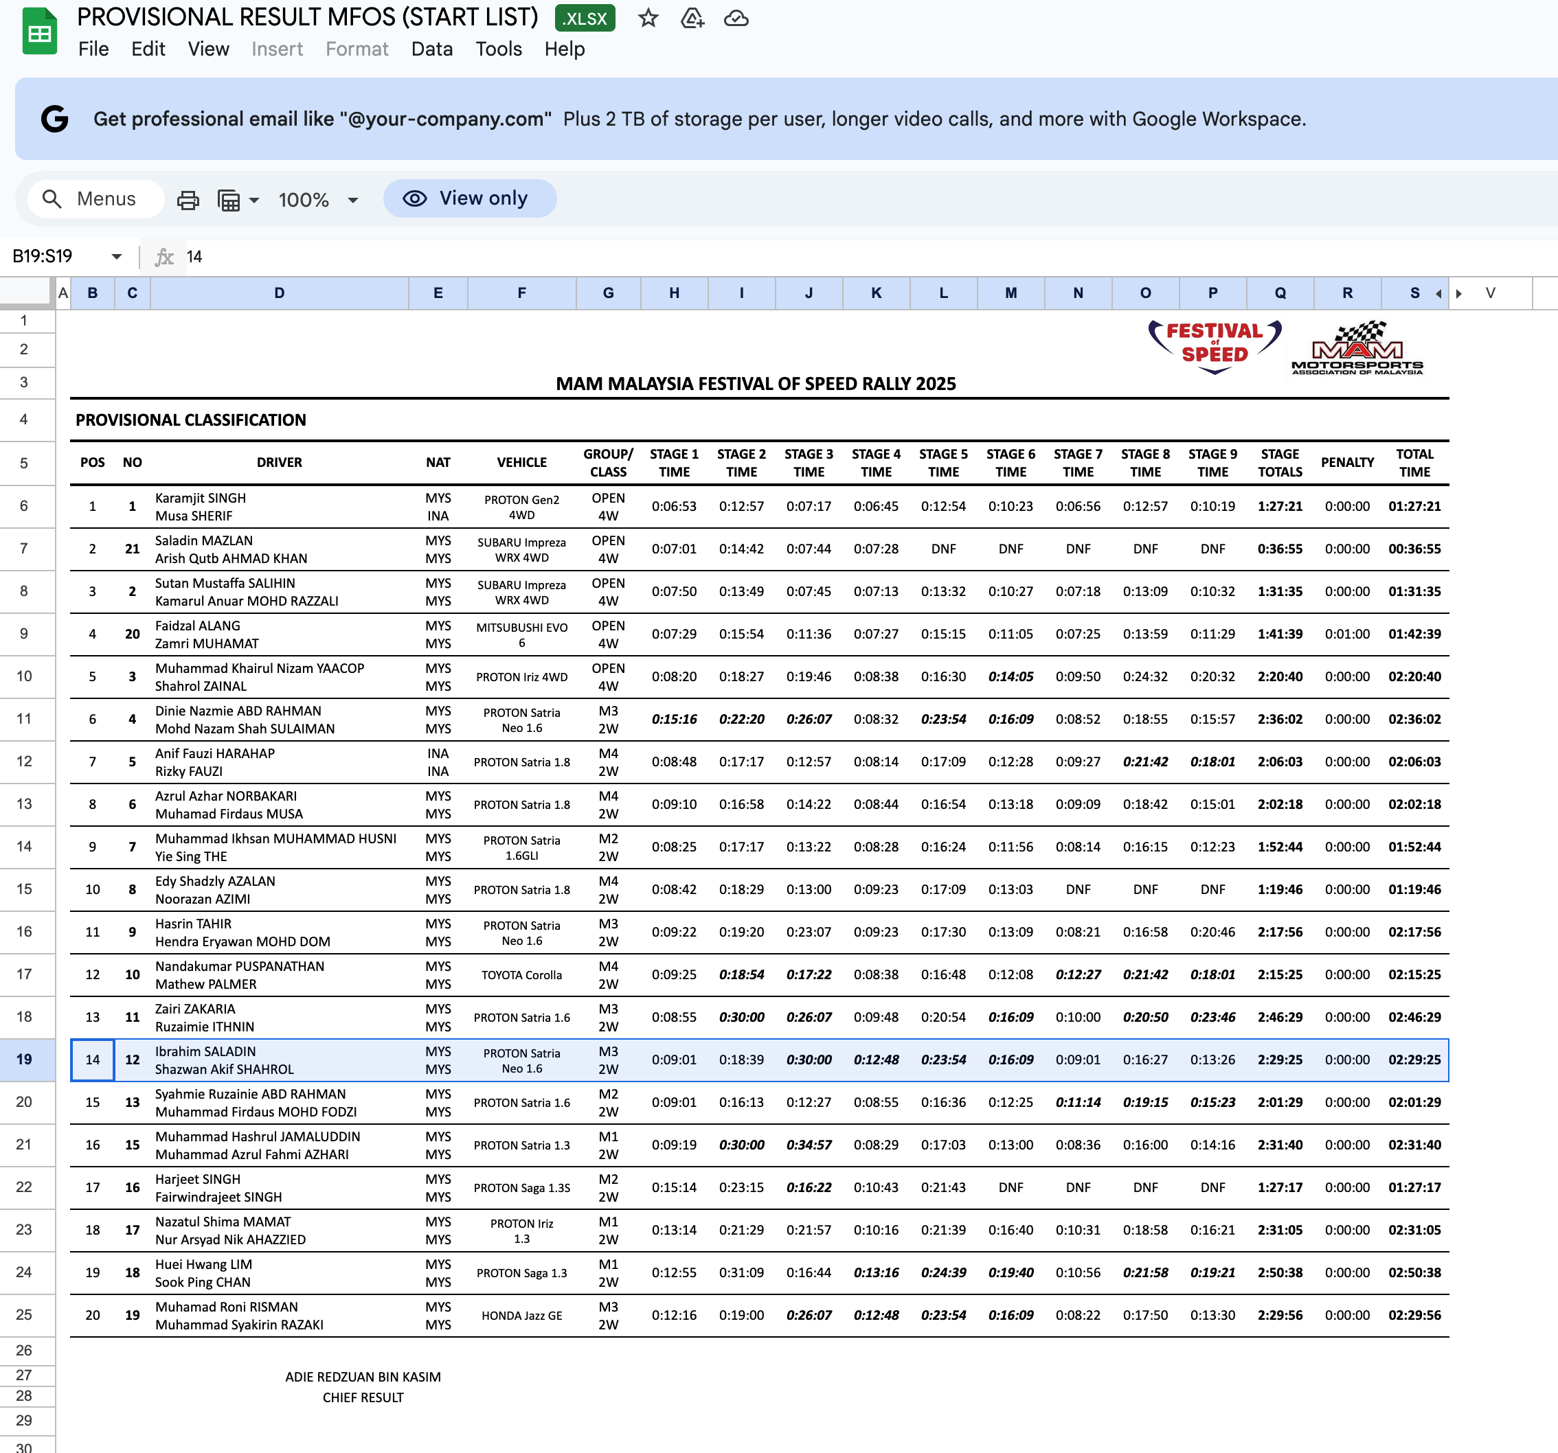Print the spreadsheet with printer icon
This screenshot has height=1453, width=1558.
(x=188, y=200)
